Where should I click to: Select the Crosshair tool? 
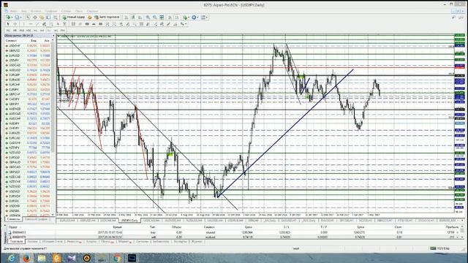point(15,24)
